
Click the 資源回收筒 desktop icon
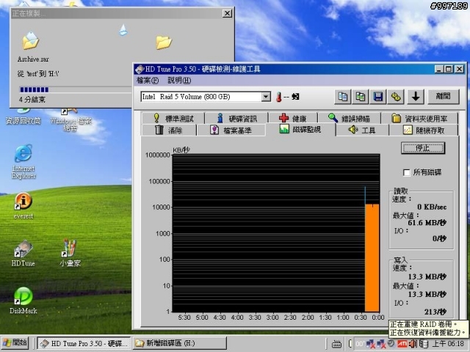tap(23, 117)
